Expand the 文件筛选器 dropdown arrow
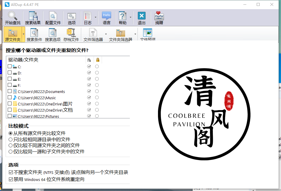281x191 pixels. pos(106,34)
